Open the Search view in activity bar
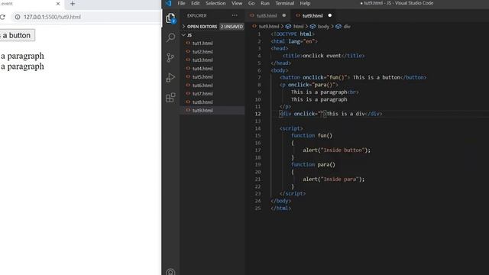Viewport: 489px width, 275px height. coord(170,37)
